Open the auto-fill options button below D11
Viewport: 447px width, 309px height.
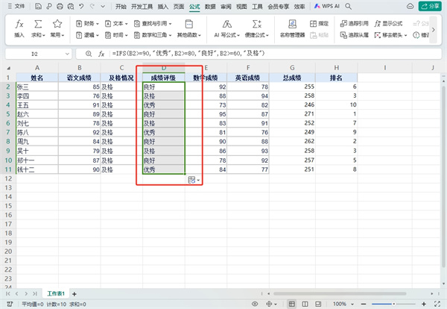193,180
